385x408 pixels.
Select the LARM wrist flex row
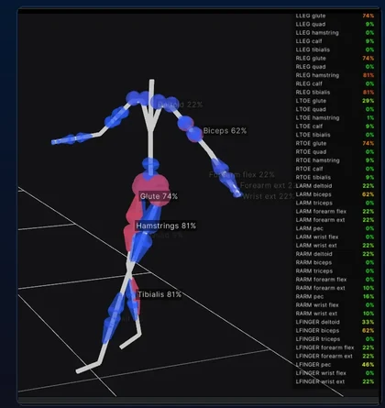(x=335, y=237)
